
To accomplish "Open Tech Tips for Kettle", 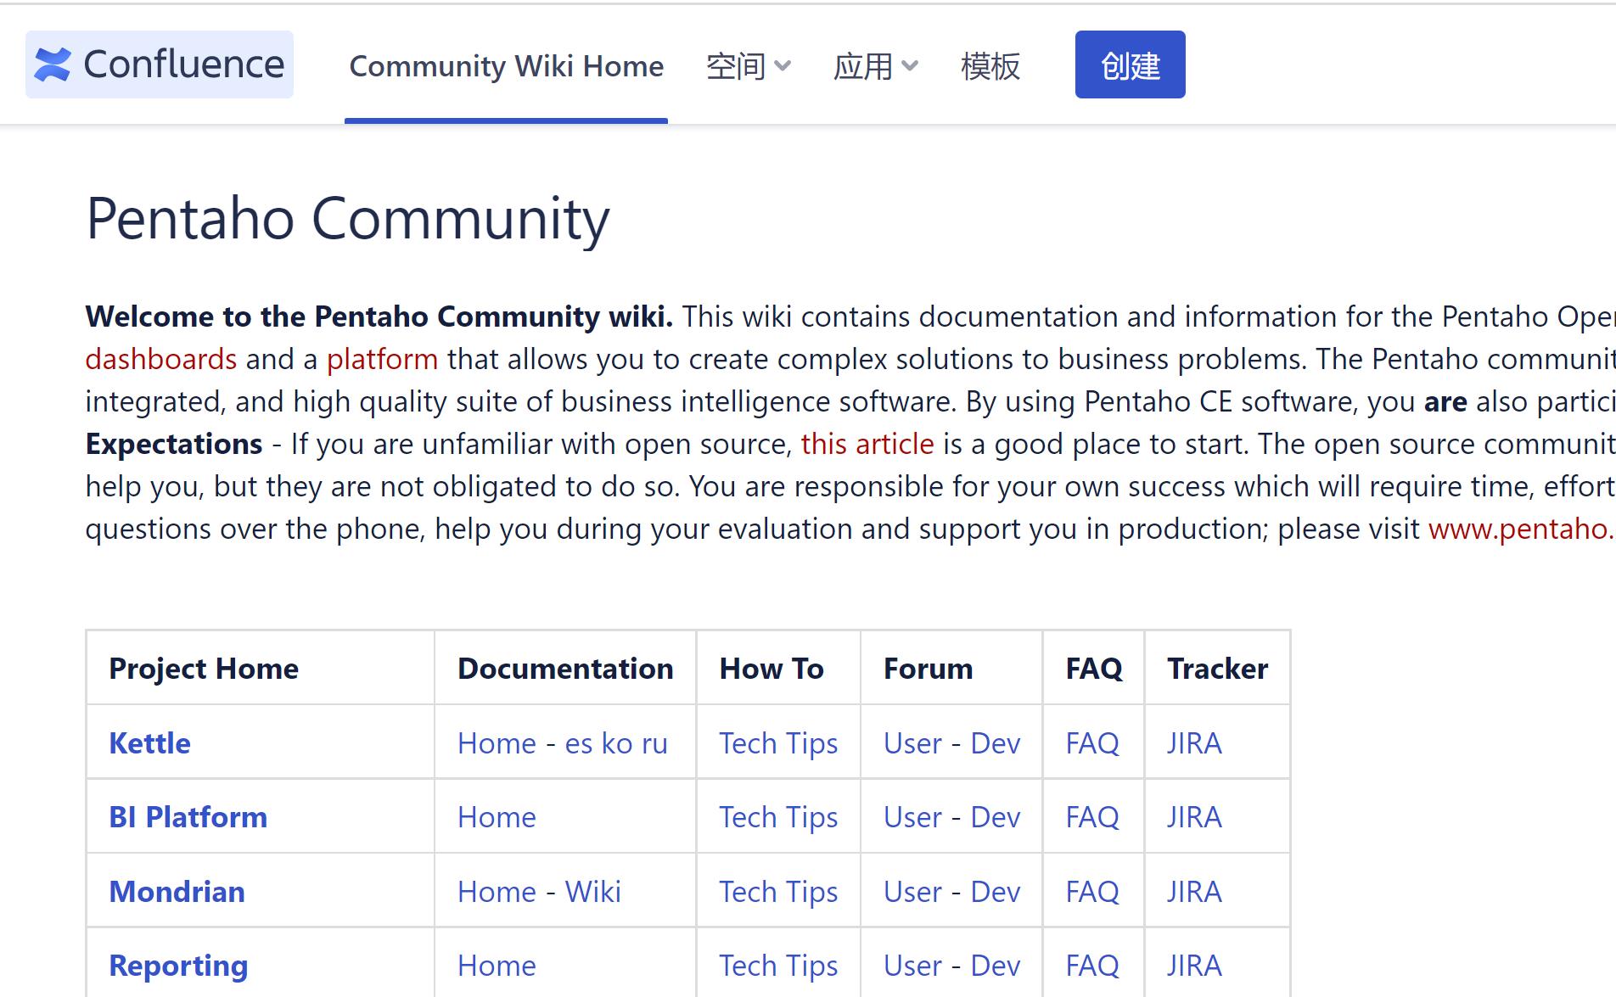I will [778, 743].
